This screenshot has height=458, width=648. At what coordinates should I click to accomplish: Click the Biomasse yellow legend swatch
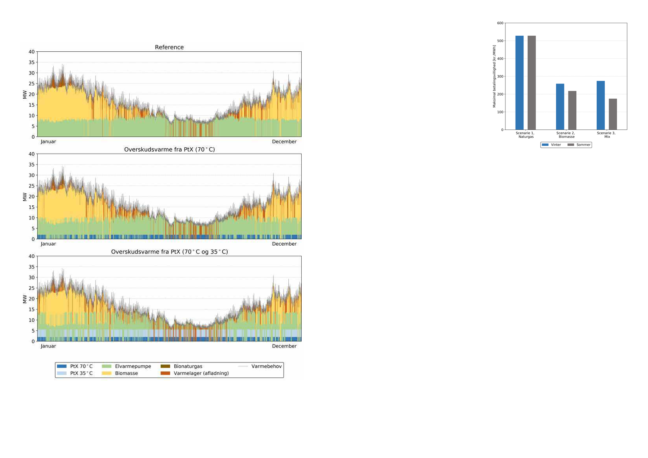pos(107,373)
